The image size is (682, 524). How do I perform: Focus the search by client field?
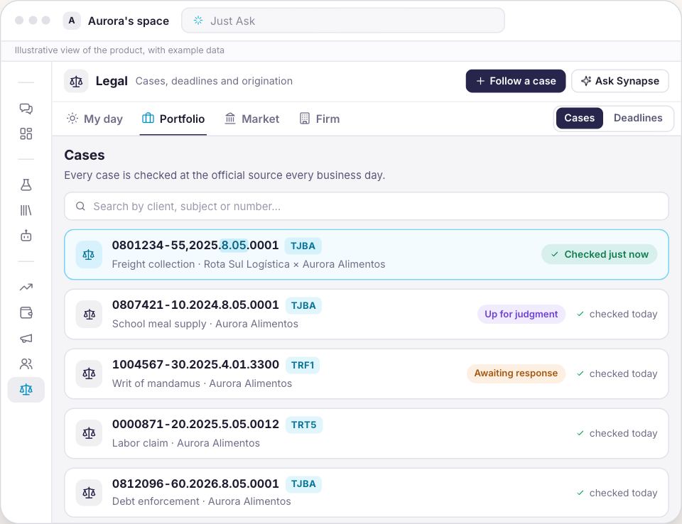(x=367, y=206)
